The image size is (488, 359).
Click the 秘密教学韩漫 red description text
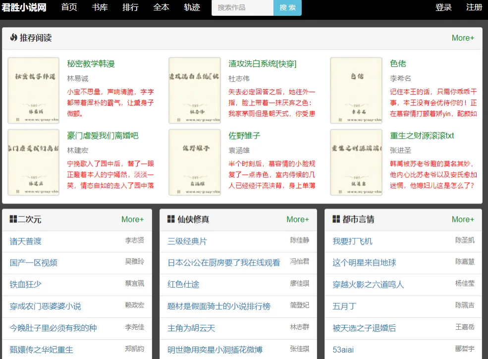coord(110,103)
